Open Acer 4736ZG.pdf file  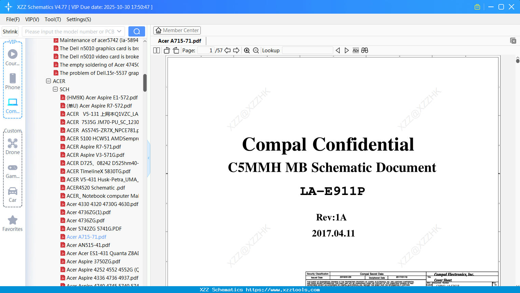(86, 221)
